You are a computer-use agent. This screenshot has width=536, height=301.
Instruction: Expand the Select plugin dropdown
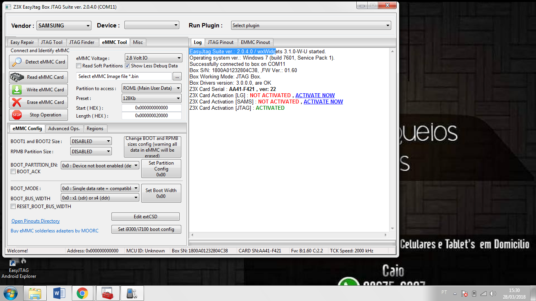(311, 25)
